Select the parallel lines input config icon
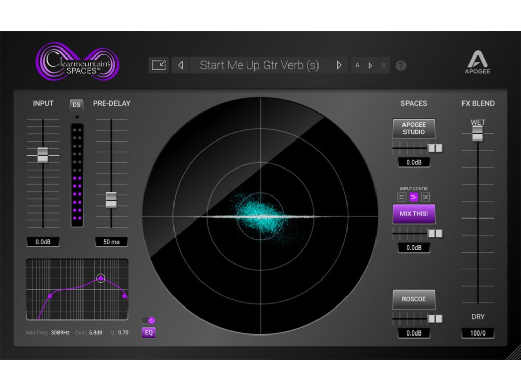 click(x=401, y=197)
